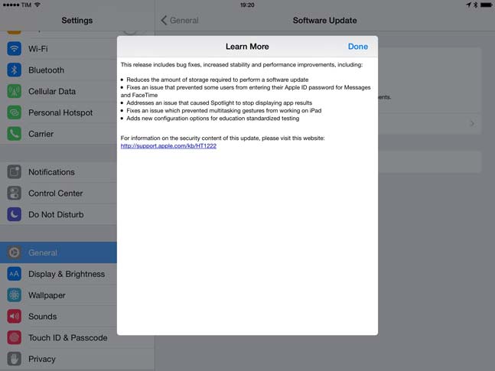Select Display & Brightness in the sidebar

(x=67, y=274)
